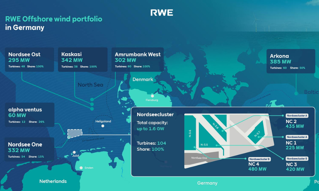
Task: Click the Juist marker dot
Action: 74,152
